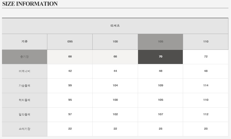Select the 가슴둘레 row label
The height and width of the screenshot is (139, 231).
25,85
